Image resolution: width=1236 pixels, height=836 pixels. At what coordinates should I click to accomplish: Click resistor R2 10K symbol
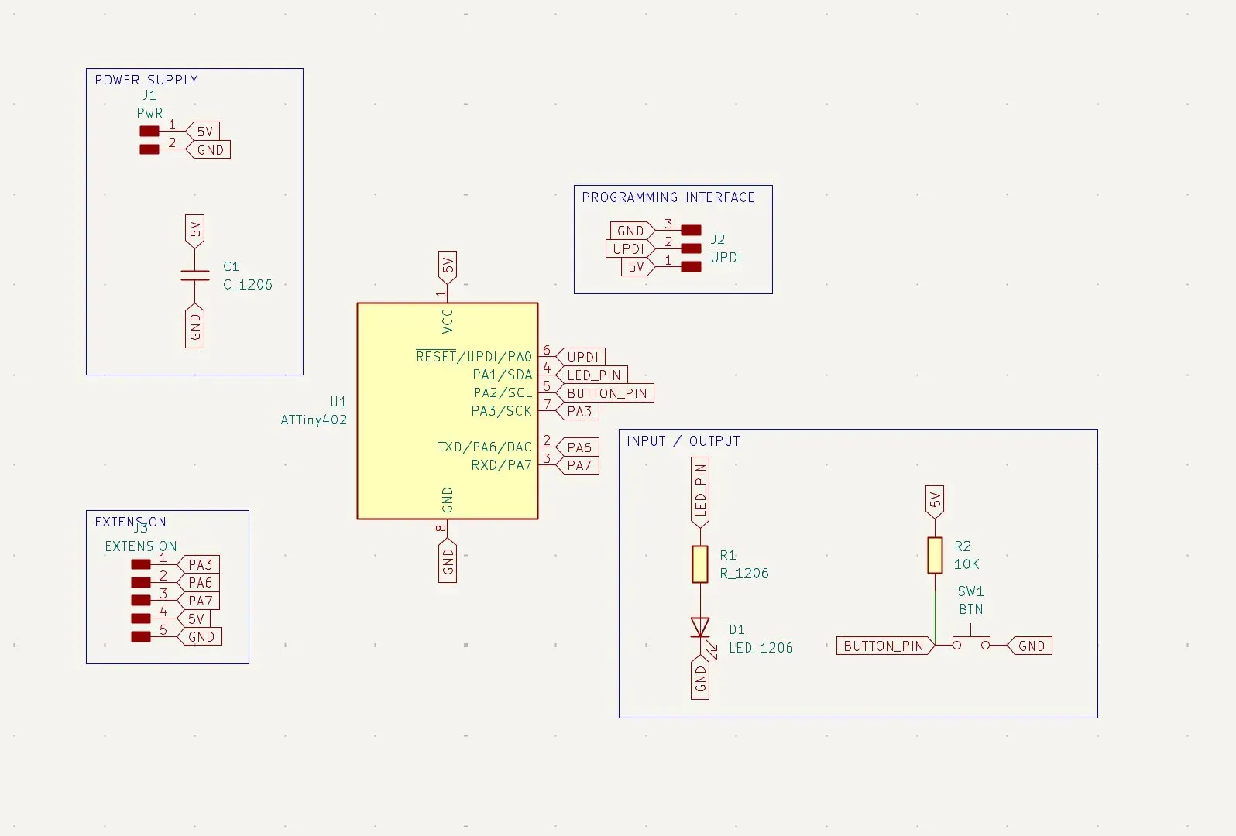point(935,555)
